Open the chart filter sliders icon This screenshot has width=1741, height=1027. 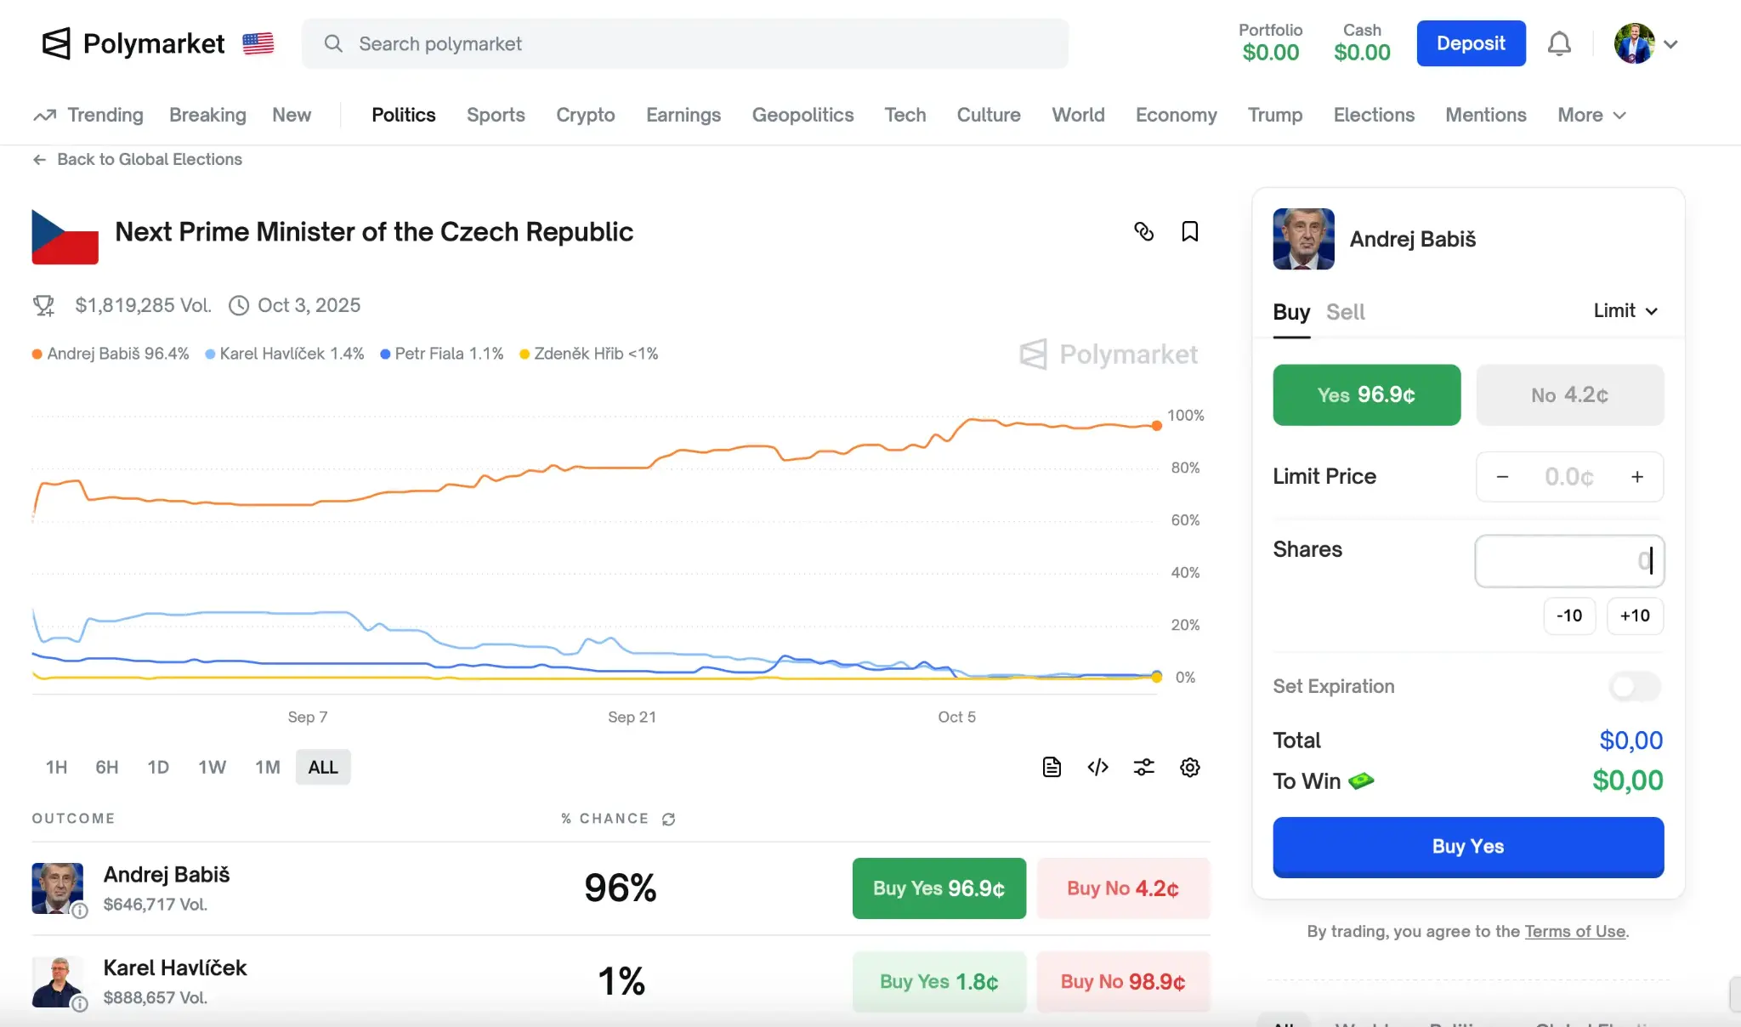coord(1143,767)
